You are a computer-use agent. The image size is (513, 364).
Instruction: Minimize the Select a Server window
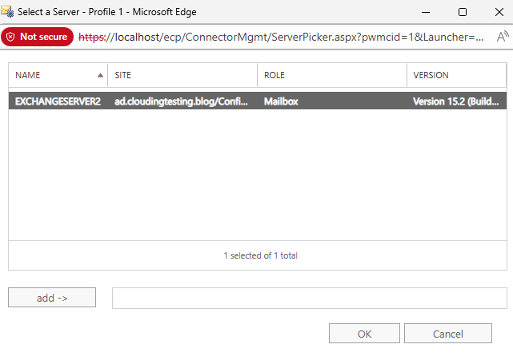pos(425,12)
